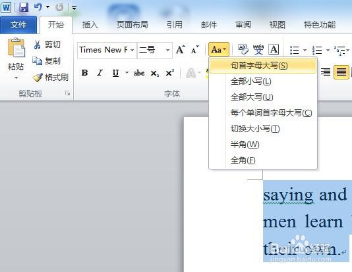Choose 切换大小写(T) from the menu

[263, 129]
